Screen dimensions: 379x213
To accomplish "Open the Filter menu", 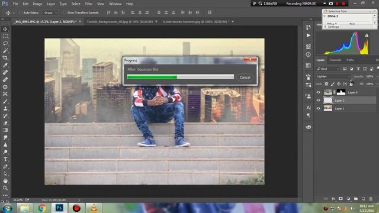I will pyautogui.click(x=89, y=4).
